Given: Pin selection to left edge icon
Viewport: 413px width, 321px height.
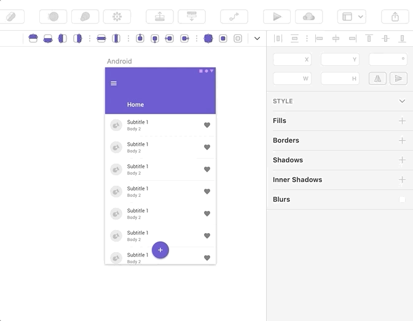Looking at the screenshot, I should (63, 39).
